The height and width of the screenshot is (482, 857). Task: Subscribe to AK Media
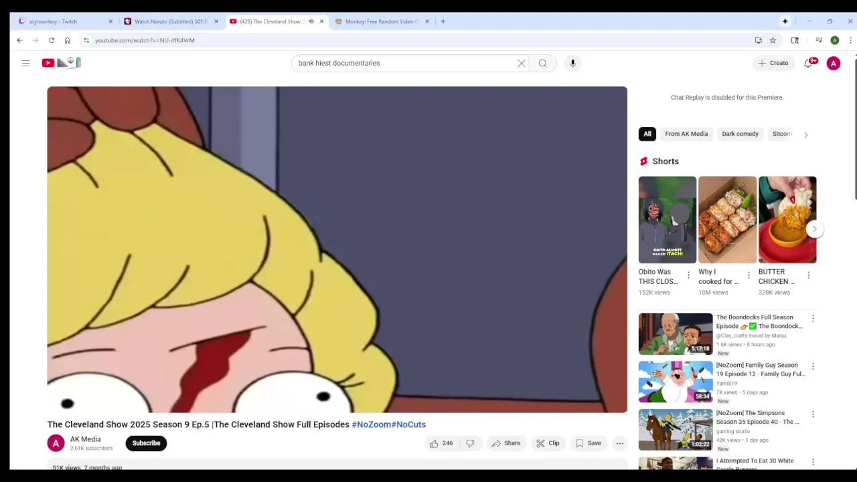coord(146,443)
